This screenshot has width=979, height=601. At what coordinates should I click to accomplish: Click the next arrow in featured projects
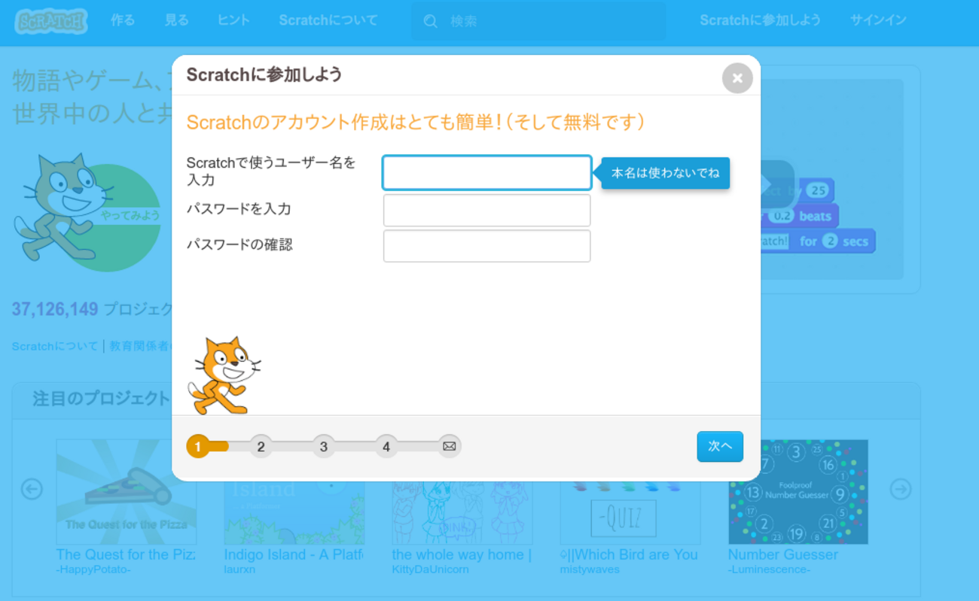coord(901,490)
